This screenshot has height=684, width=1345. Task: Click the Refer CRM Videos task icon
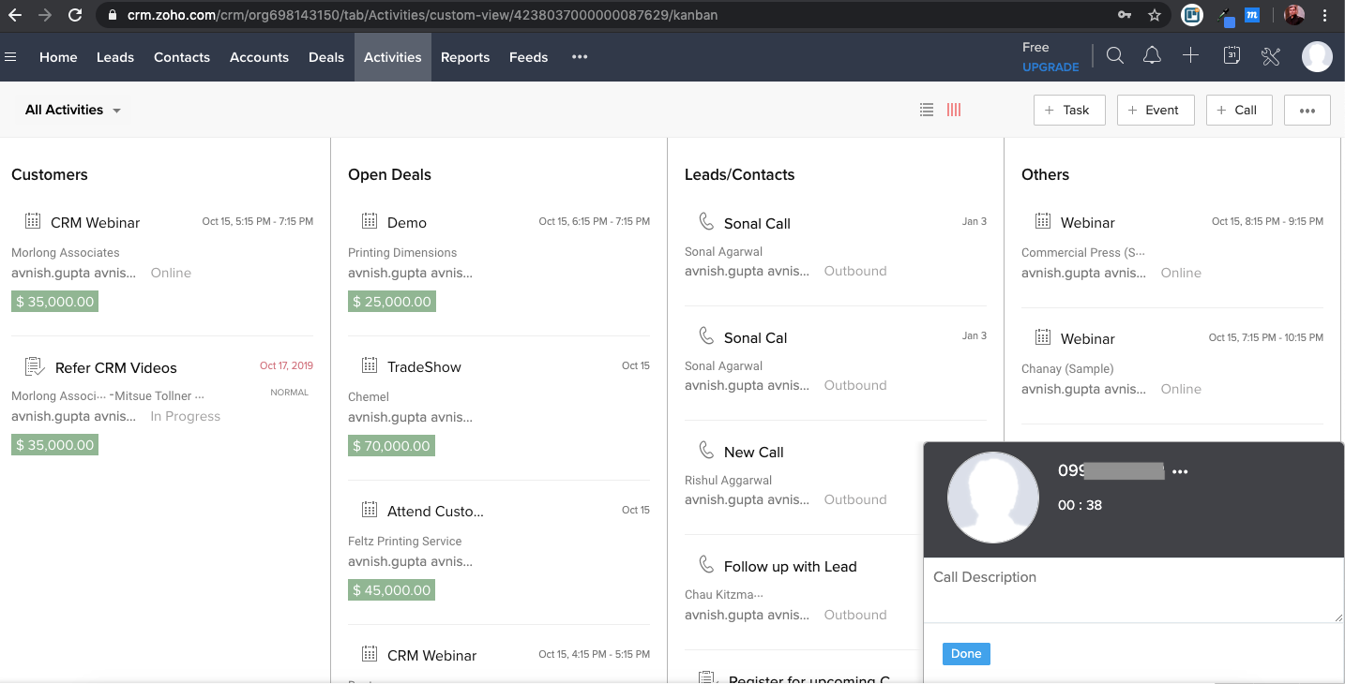pyautogui.click(x=35, y=366)
